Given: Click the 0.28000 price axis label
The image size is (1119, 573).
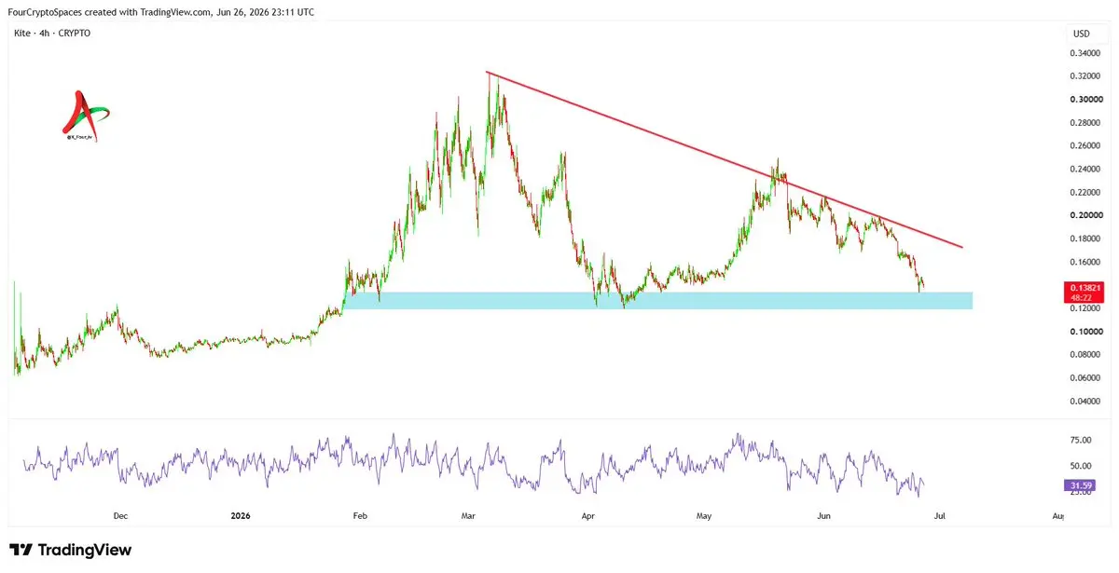Looking at the screenshot, I should point(1086,123).
